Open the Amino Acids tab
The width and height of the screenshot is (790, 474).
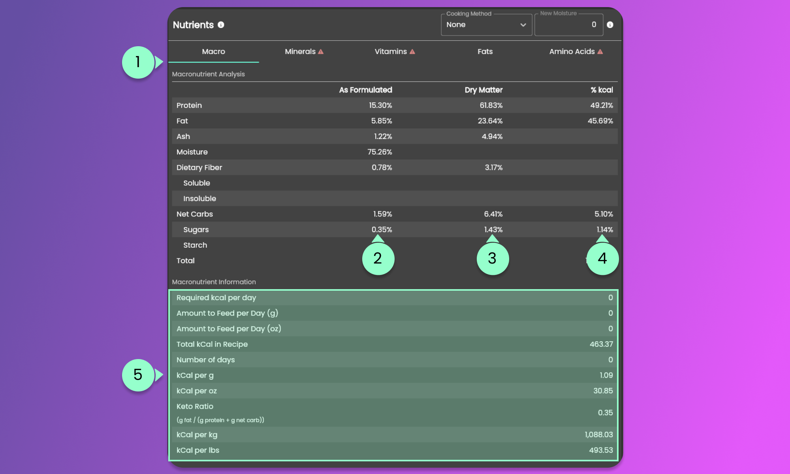click(572, 52)
